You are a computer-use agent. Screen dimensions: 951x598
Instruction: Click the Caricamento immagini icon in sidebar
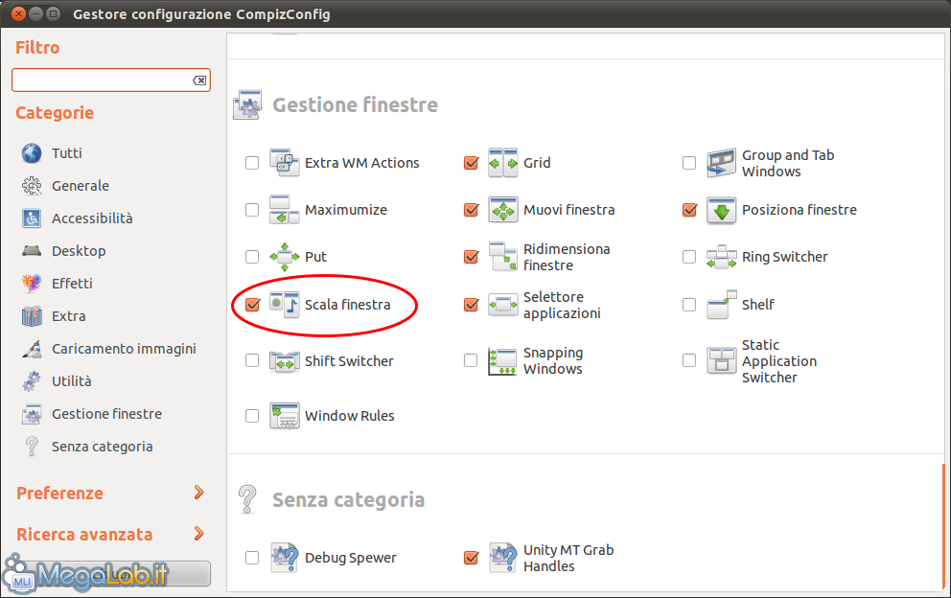coord(32,349)
